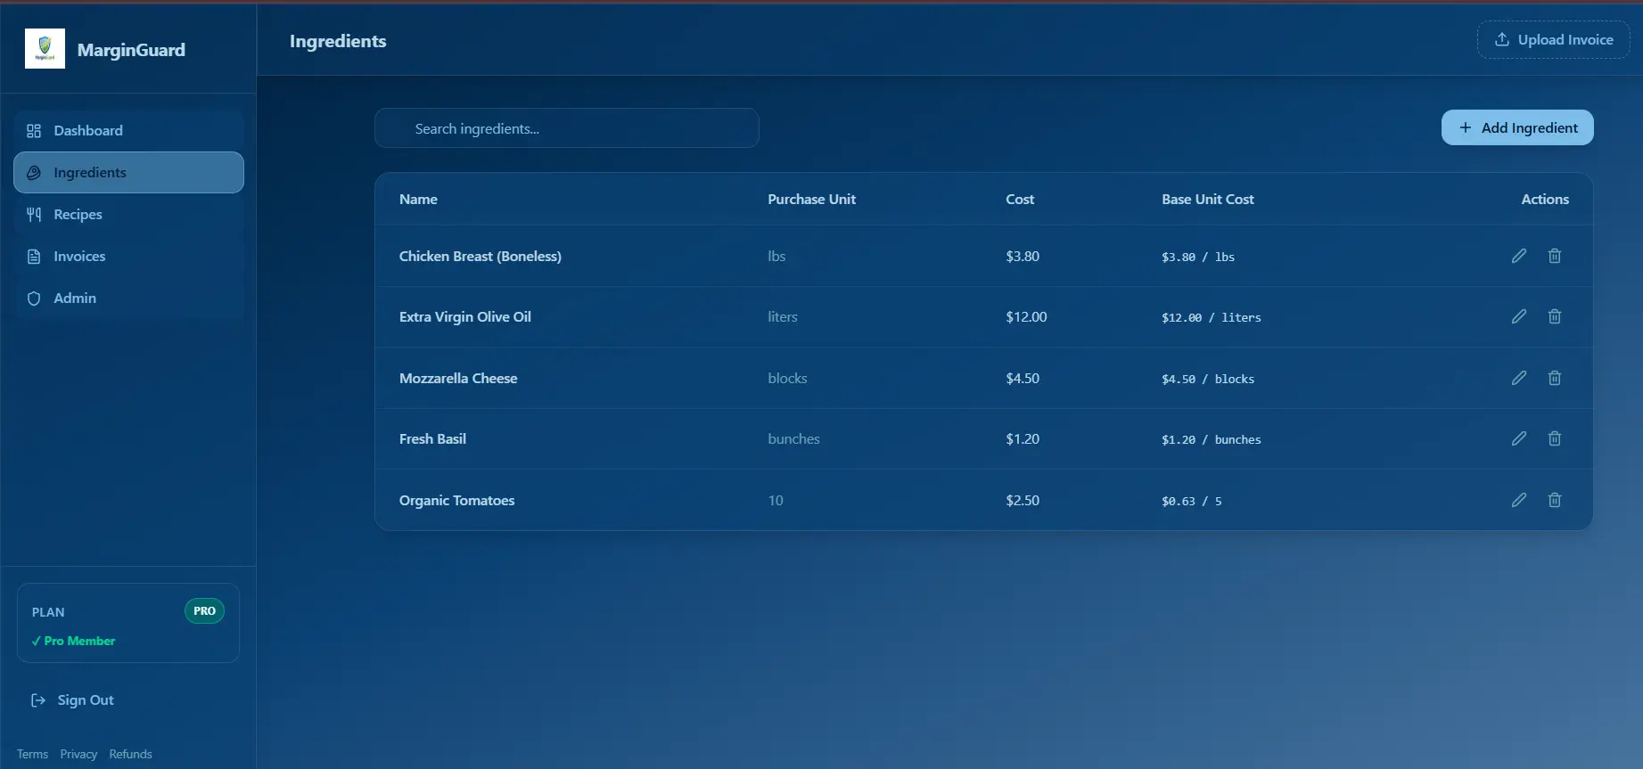The image size is (1643, 769).
Task: Select the Organic Tomatoes name
Action: (x=457, y=500)
